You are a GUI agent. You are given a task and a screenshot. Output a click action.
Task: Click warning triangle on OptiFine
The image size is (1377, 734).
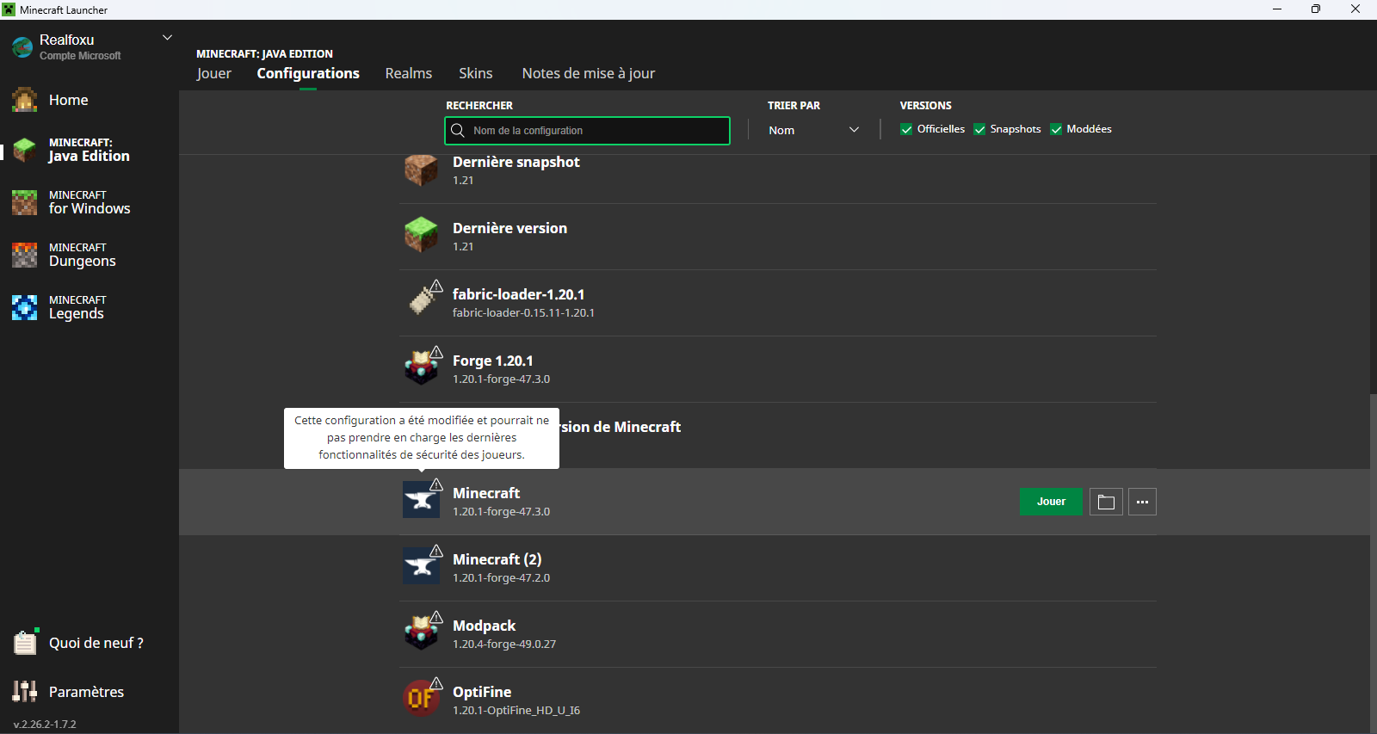pyautogui.click(x=436, y=683)
